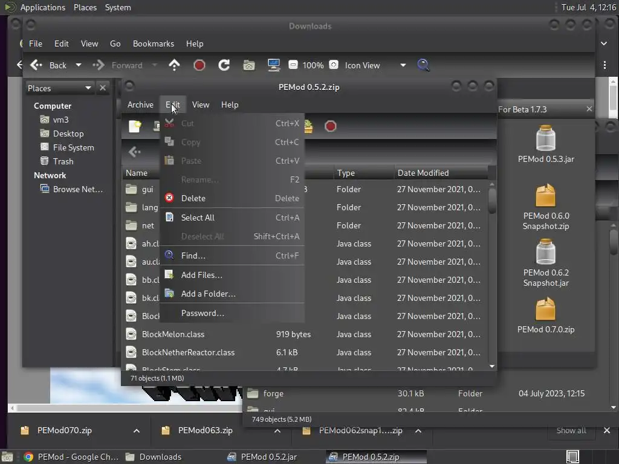
Task: Close the Places sidebar
Action: (103, 88)
